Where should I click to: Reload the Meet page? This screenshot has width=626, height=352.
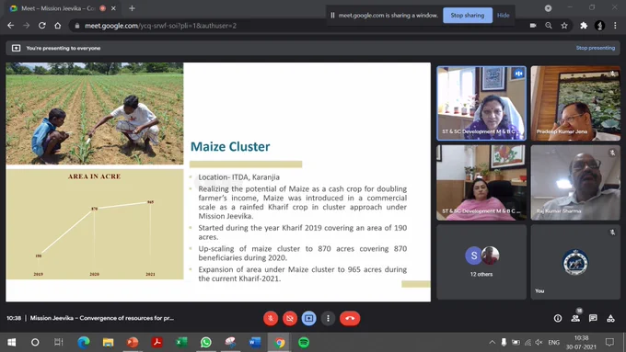point(42,26)
